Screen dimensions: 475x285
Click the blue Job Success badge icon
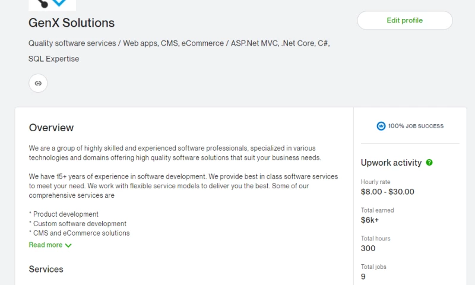click(381, 126)
